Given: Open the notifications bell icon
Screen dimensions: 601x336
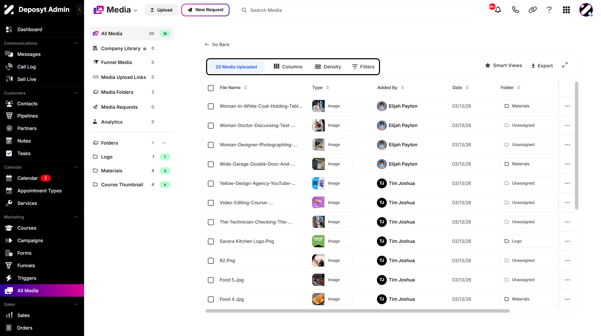Looking at the screenshot, I should (498, 10).
